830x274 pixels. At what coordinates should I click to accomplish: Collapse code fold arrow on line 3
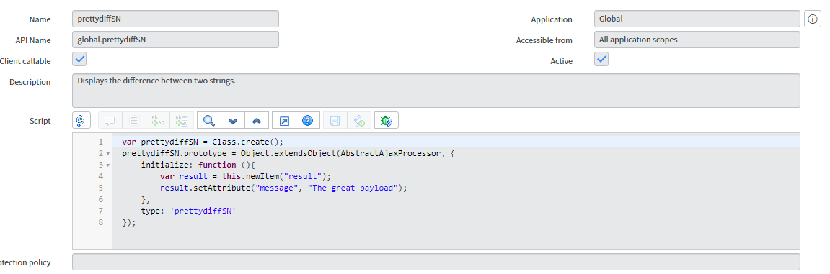(108, 165)
